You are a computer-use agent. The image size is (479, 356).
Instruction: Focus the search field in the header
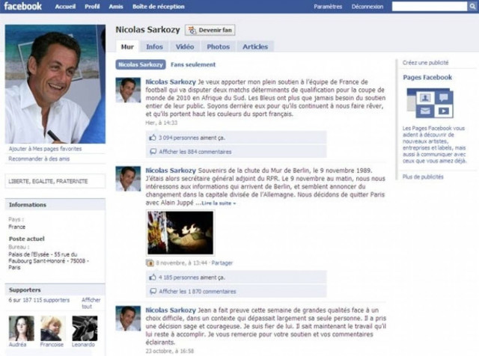430,7
